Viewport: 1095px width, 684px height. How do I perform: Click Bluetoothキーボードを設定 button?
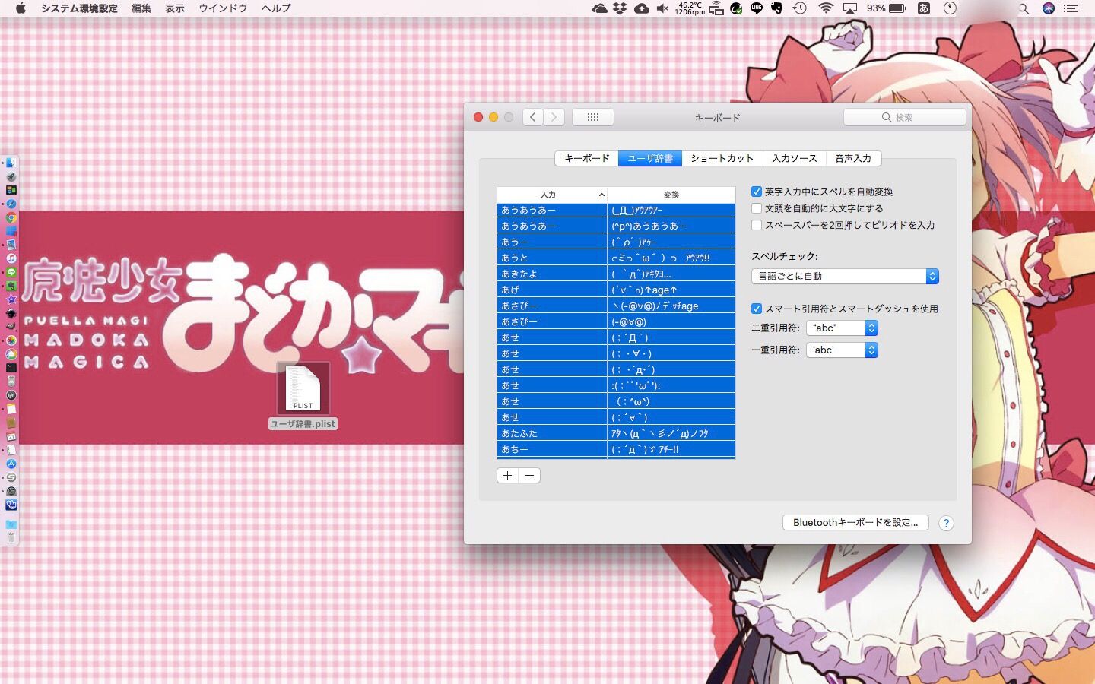[x=855, y=522]
